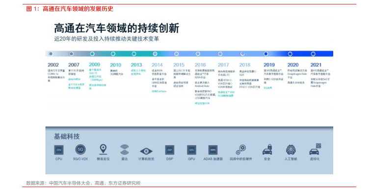Click the precise positioning pin icon

click(x=103, y=149)
